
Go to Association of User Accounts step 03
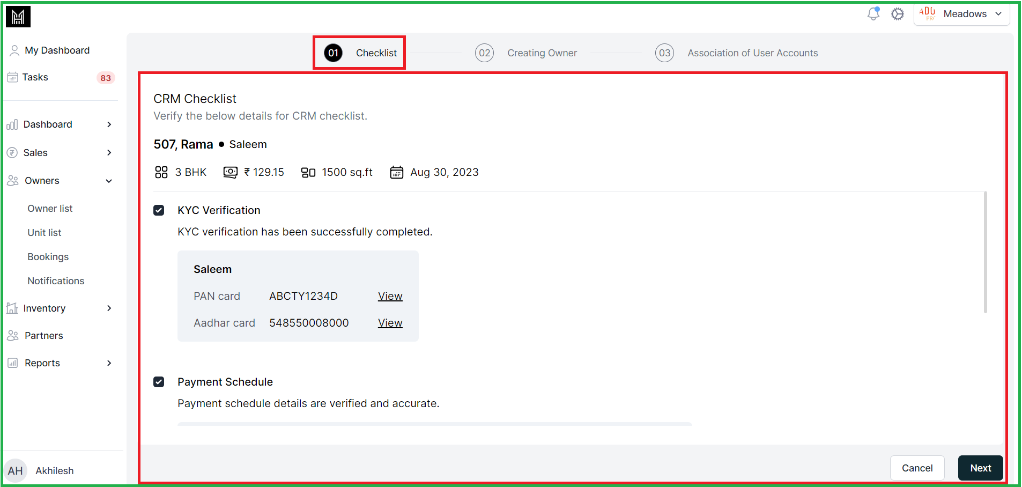click(x=737, y=53)
